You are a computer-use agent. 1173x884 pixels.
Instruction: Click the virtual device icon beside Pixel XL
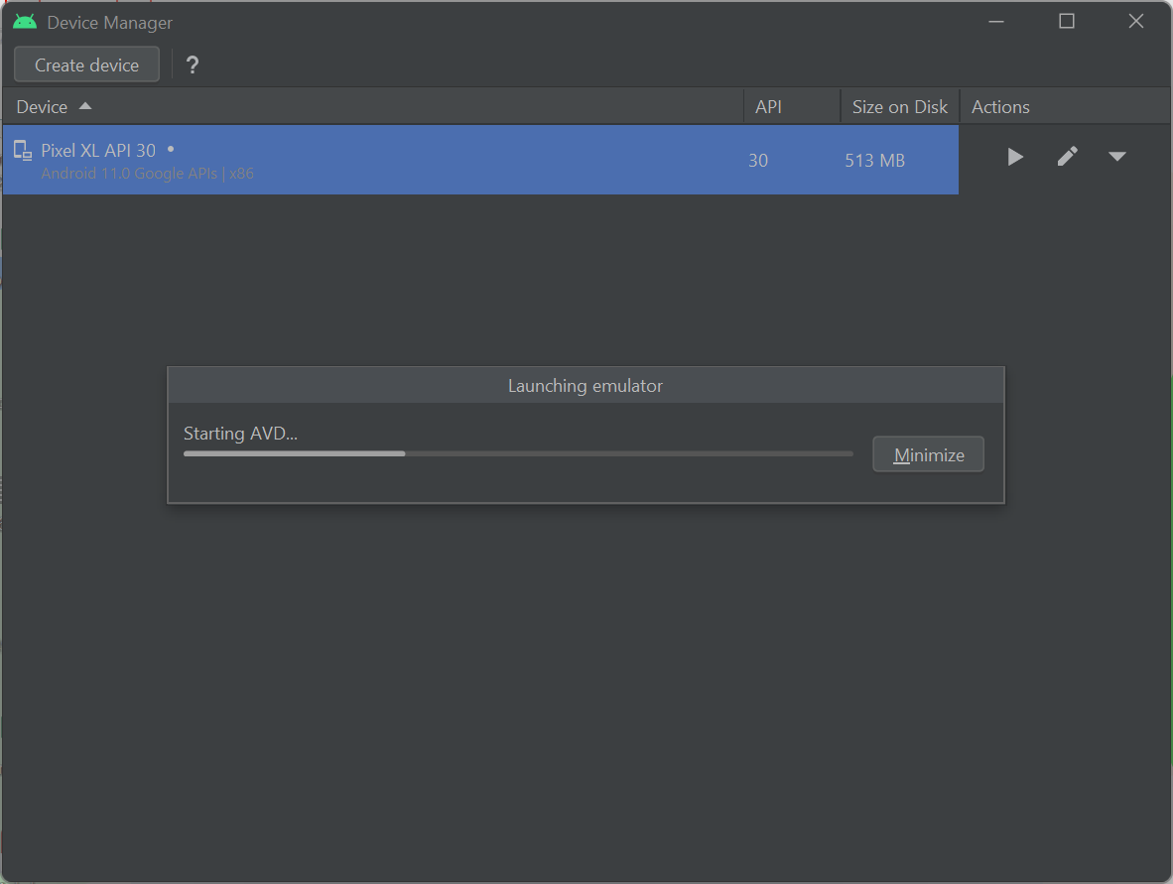[x=23, y=151]
